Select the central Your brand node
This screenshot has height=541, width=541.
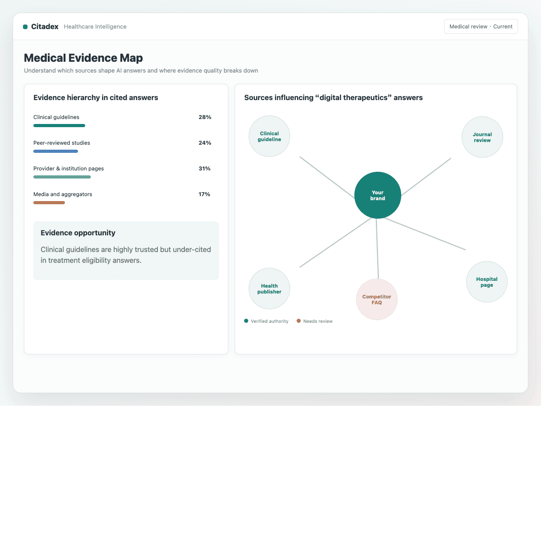coord(378,195)
